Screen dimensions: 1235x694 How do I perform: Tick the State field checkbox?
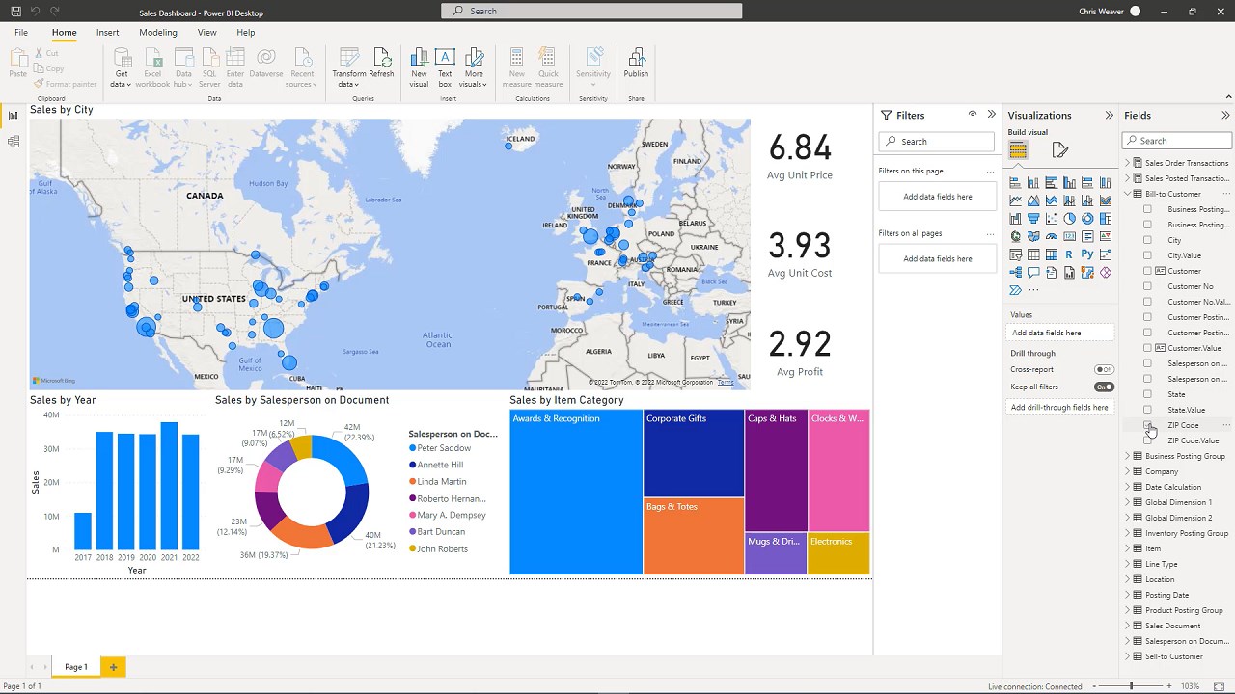pos(1147,394)
